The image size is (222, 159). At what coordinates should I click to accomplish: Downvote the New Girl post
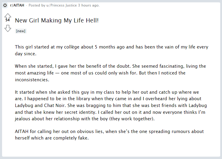point(8,28)
